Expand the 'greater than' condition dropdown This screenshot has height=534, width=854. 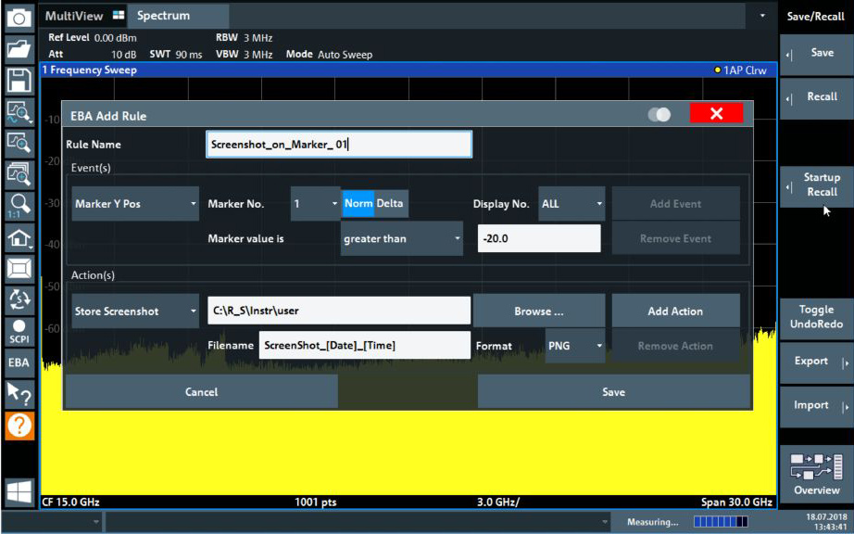(x=401, y=238)
